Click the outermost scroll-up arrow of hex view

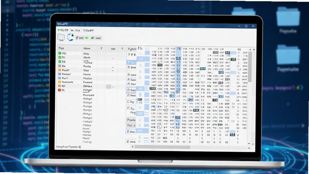pyautogui.click(x=254, y=49)
